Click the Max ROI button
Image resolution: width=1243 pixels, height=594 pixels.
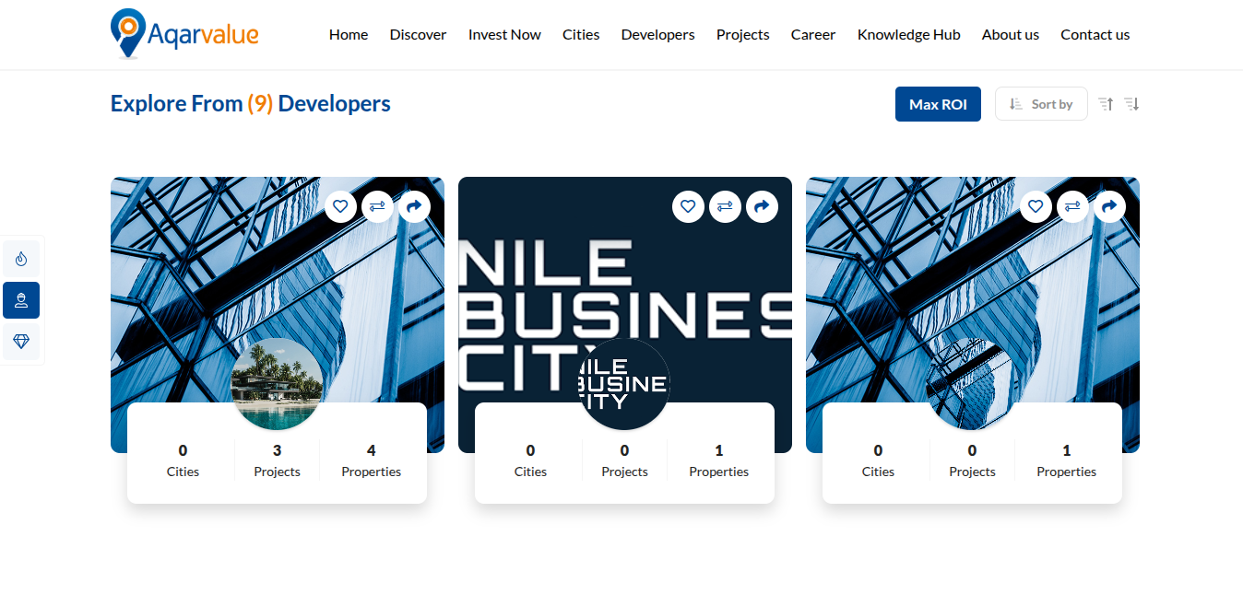[x=938, y=104]
